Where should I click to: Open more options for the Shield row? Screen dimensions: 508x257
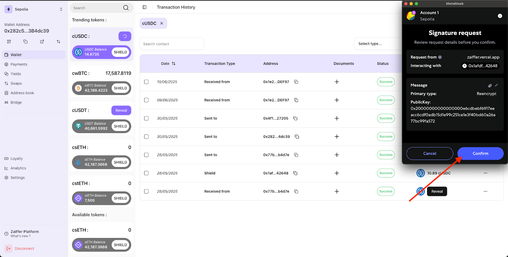(485, 173)
